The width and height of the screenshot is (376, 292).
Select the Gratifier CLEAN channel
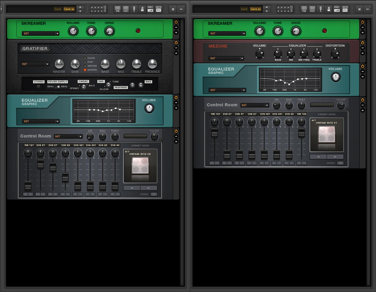coord(85,58)
